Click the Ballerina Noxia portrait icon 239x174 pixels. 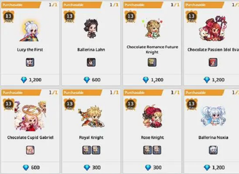[213, 150]
